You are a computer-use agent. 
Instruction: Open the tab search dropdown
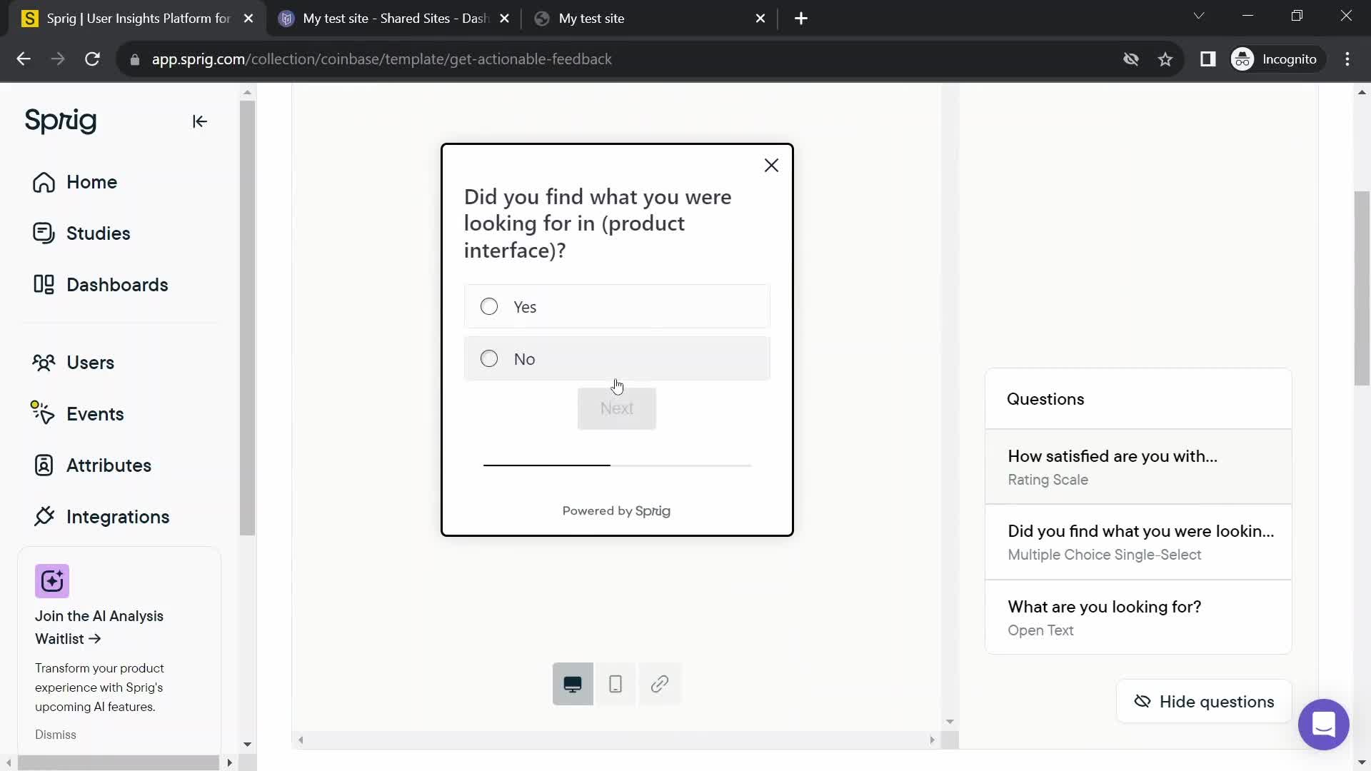click(x=1199, y=16)
